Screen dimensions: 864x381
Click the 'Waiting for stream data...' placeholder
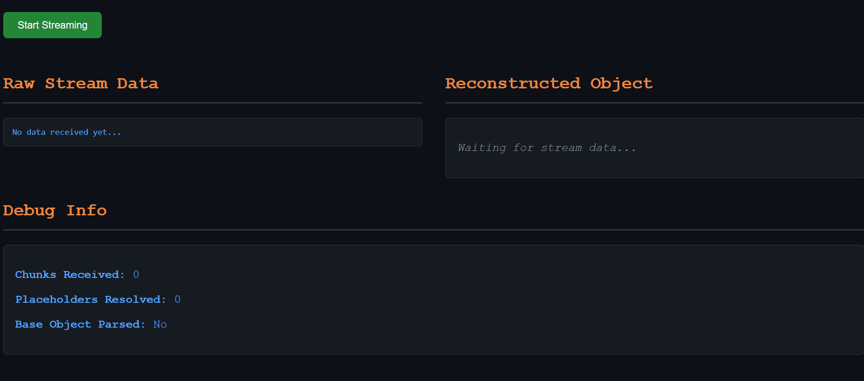pyautogui.click(x=547, y=148)
